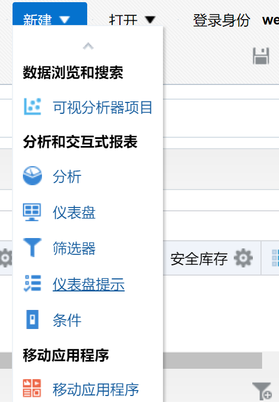The width and height of the screenshot is (279, 402).
Task: Click the 移动应用程序 link text
Action: pyautogui.click(x=96, y=389)
